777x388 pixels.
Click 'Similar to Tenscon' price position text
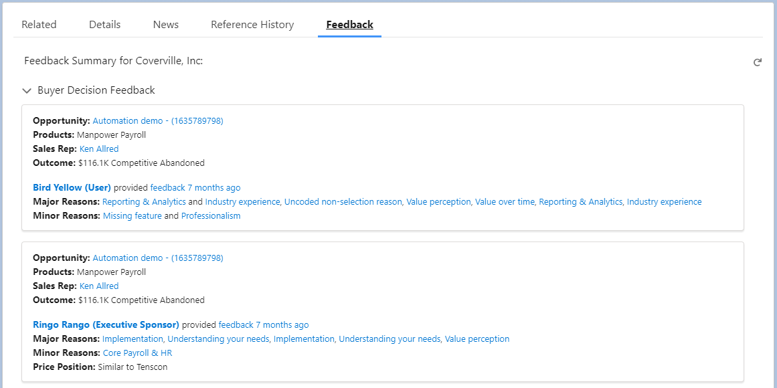click(133, 367)
